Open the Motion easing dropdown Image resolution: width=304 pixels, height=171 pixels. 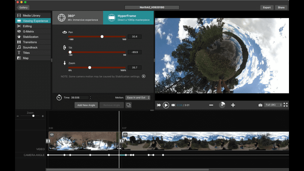[x=138, y=98]
